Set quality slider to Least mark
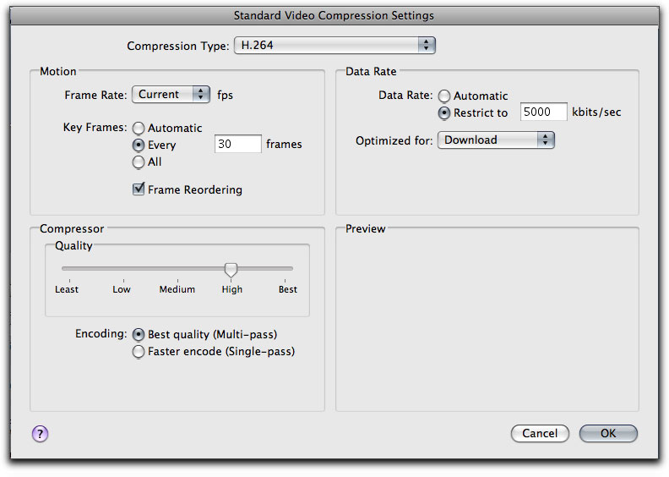The height and width of the screenshot is (477, 669). (x=69, y=269)
